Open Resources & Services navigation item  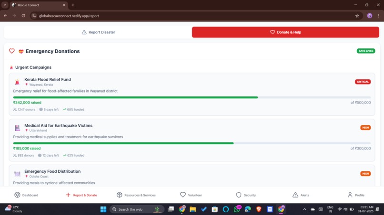click(136, 195)
